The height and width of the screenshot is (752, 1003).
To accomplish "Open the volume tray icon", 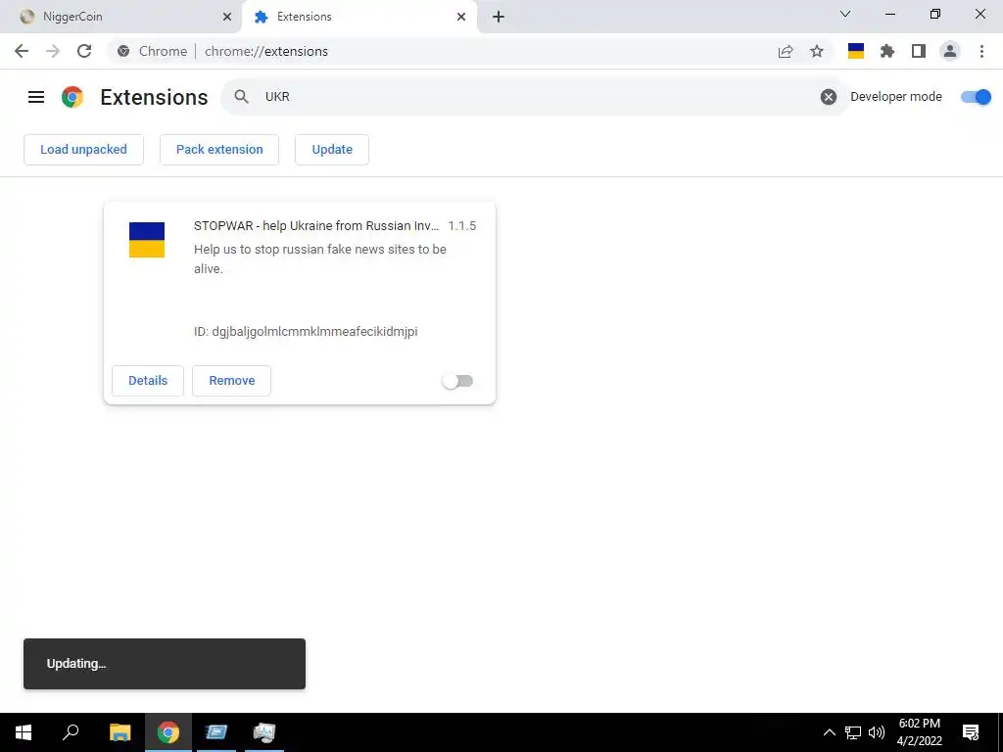I will [877, 732].
